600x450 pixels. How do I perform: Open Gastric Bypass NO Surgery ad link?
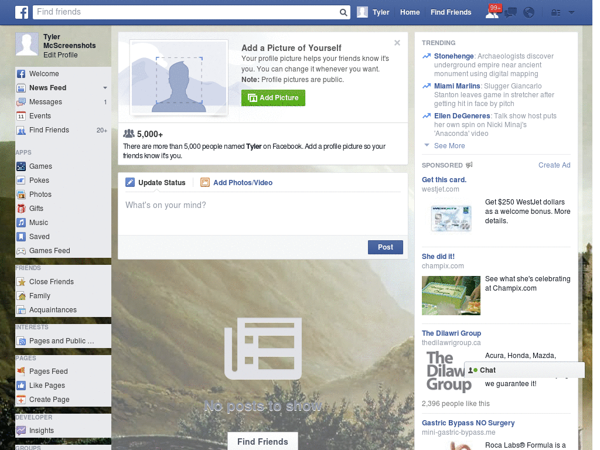[x=468, y=423]
